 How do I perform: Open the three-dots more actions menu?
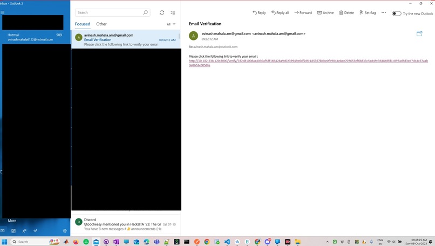point(384,12)
